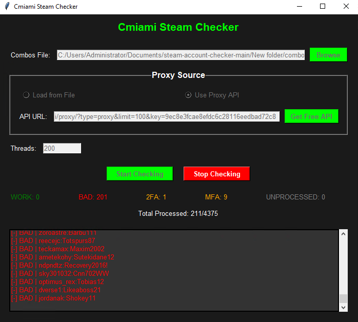The width and height of the screenshot is (358, 322).
Task: Click the WORK: 0 counter
Action: (25, 197)
